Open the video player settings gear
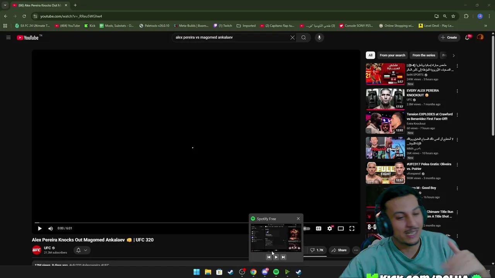This screenshot has height=278, width=495. (x=329, y=228)
